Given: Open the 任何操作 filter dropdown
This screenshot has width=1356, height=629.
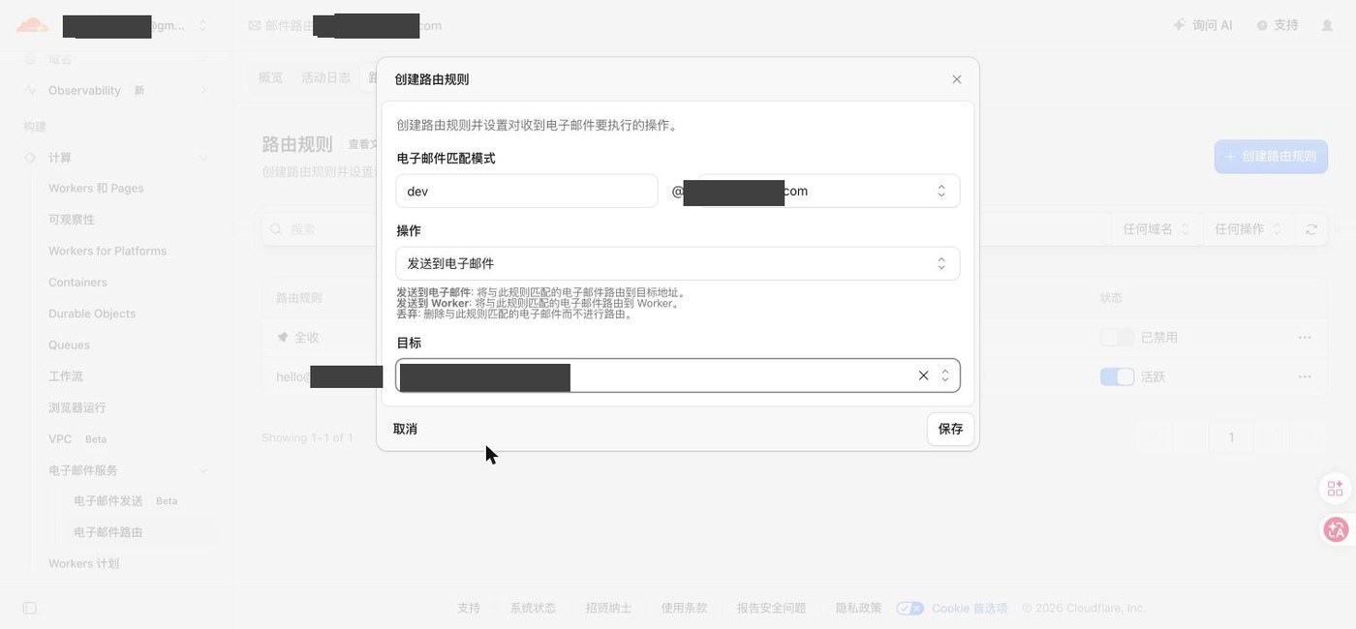Looking at the screenshot, I should (1248, 229).
